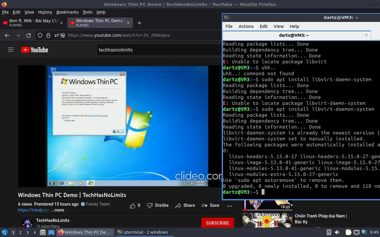Open the tracking protection shield icon
Viewport: 380px width, 237px height.
pos(40,35)
